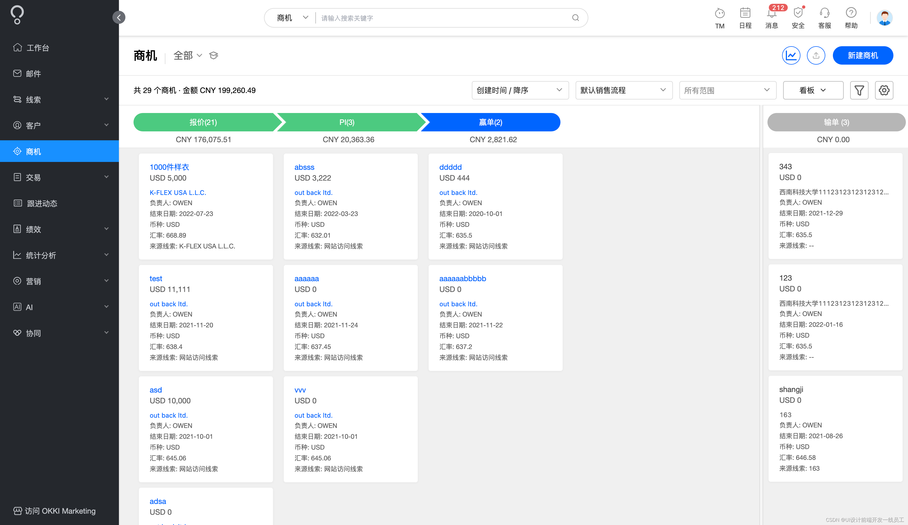908x525 pixels.
Task: Open 跟进动态 in the sidebar
Action: click(59, 203)
